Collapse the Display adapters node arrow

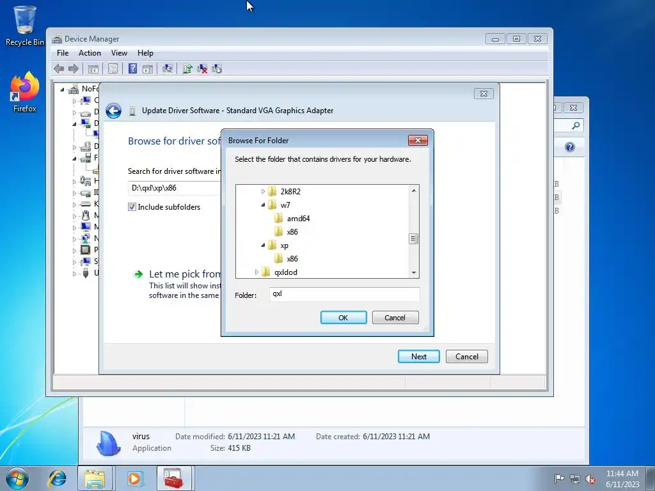pos(74,124)
